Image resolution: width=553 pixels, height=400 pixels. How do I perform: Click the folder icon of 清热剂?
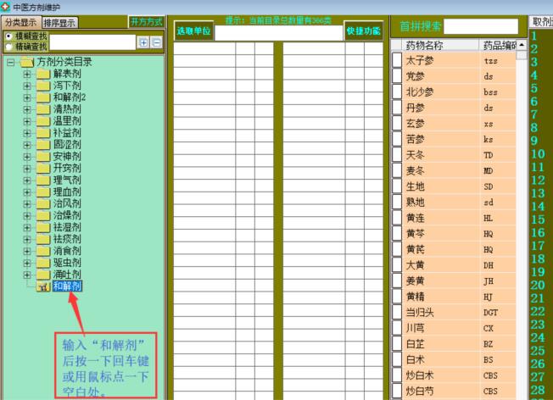point(42,109)
